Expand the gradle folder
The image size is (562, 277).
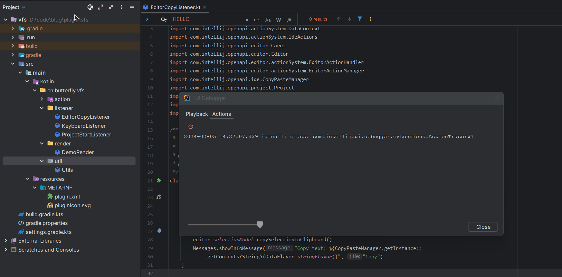pyautogui.click(x=13, y=55)
